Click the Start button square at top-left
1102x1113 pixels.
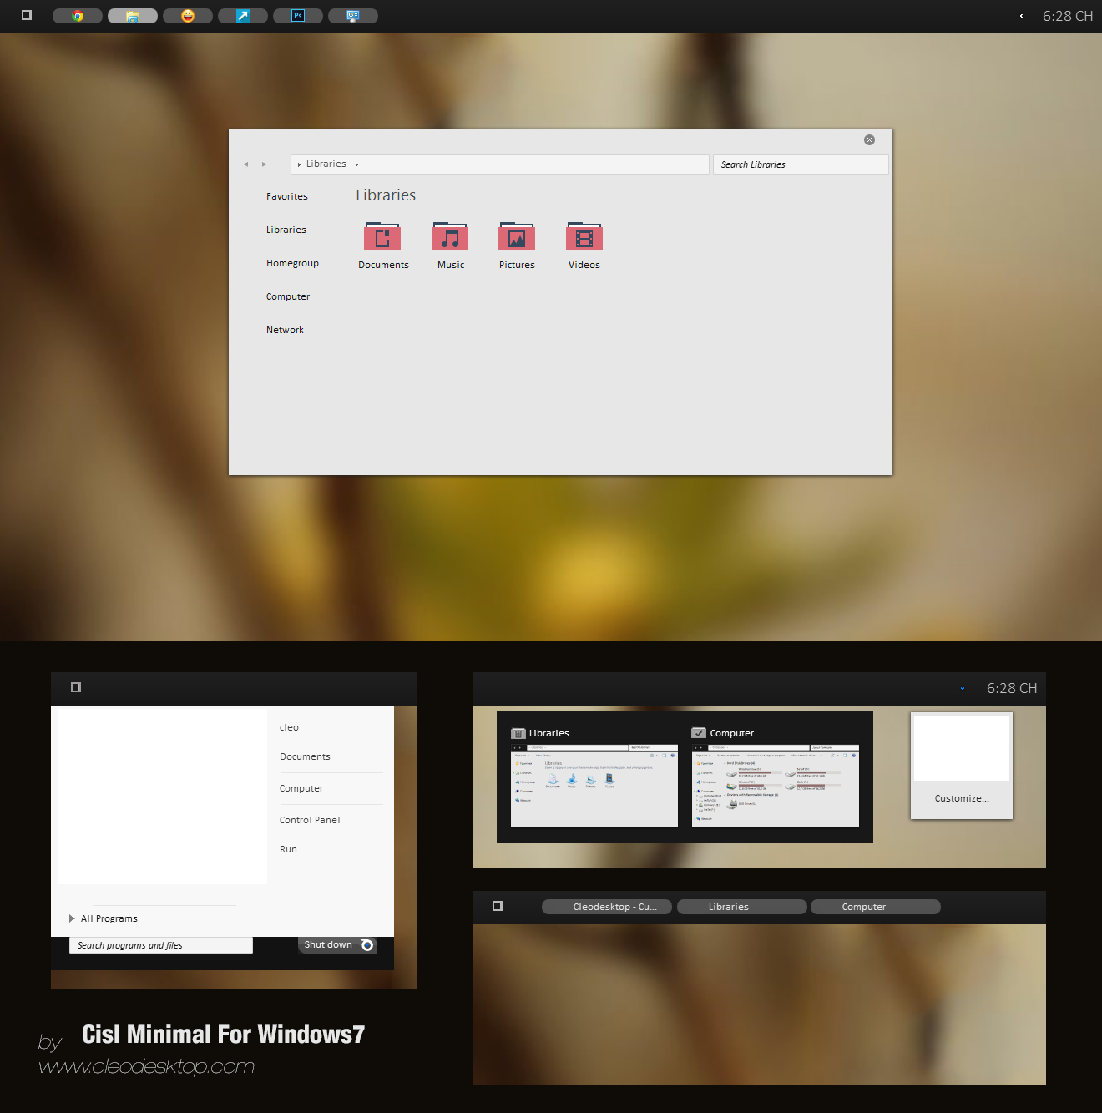(27, 15)
